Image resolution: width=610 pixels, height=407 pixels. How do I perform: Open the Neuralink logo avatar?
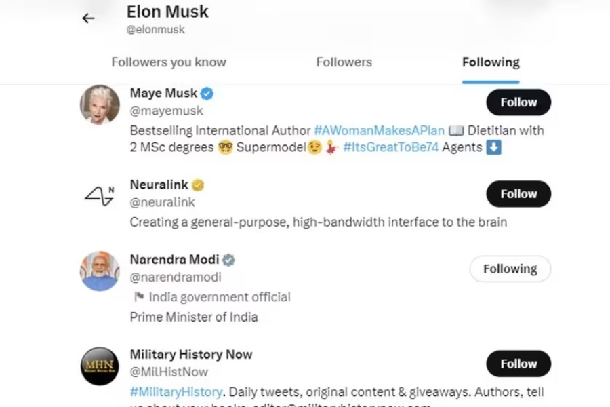pos(99,194)
